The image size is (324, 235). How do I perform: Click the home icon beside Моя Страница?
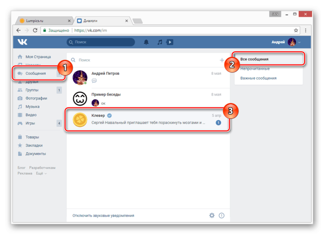[x=20, y=57]
